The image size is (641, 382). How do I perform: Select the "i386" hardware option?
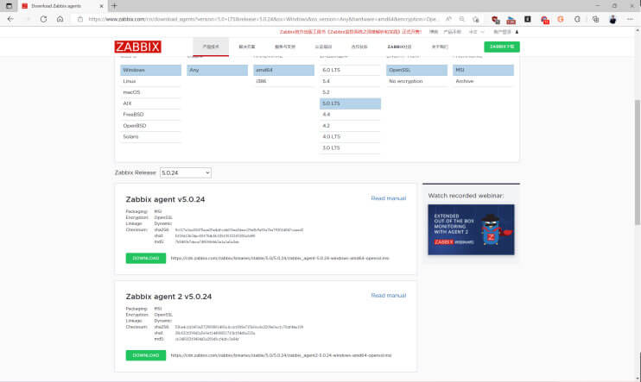click(x=283, y=81)
